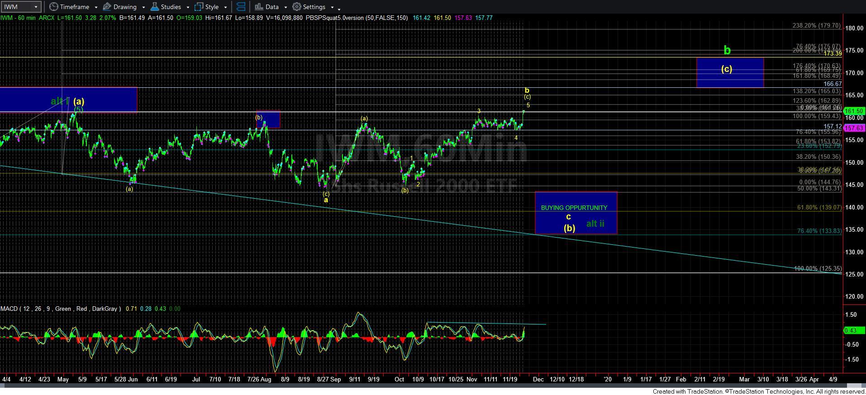866x395 pixels.
Task: Click the '7/26 Aug' date axis label
Action: point(259,379)
